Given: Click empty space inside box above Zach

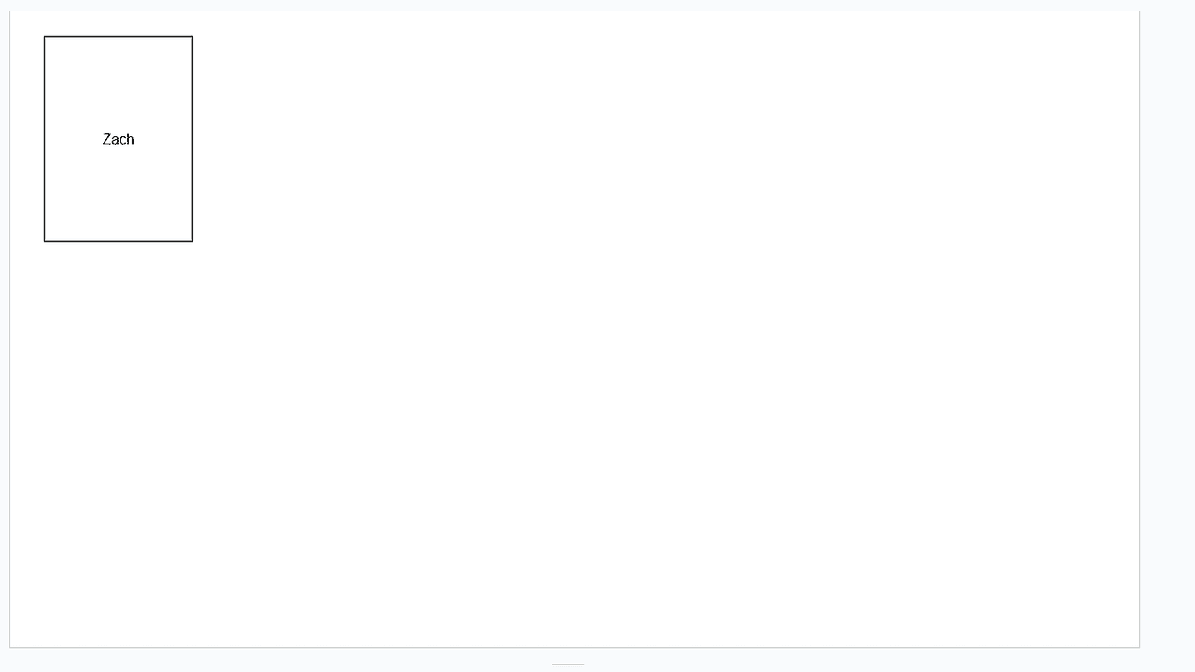Looking at the screenshot, I should [119, 84].
